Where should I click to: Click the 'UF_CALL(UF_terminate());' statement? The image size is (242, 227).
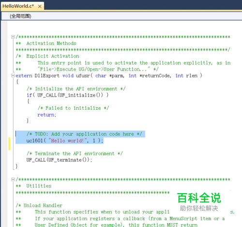pyautogui.click(x=59, y=160)
